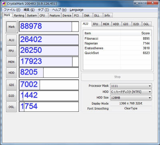Expand the Processor Mask dropdown
Image resolution: width=160 pixels, height=145 pixels.
(131, 86)
